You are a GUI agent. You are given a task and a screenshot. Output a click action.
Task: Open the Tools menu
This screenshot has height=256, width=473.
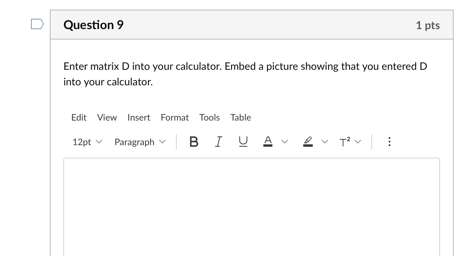209,117
